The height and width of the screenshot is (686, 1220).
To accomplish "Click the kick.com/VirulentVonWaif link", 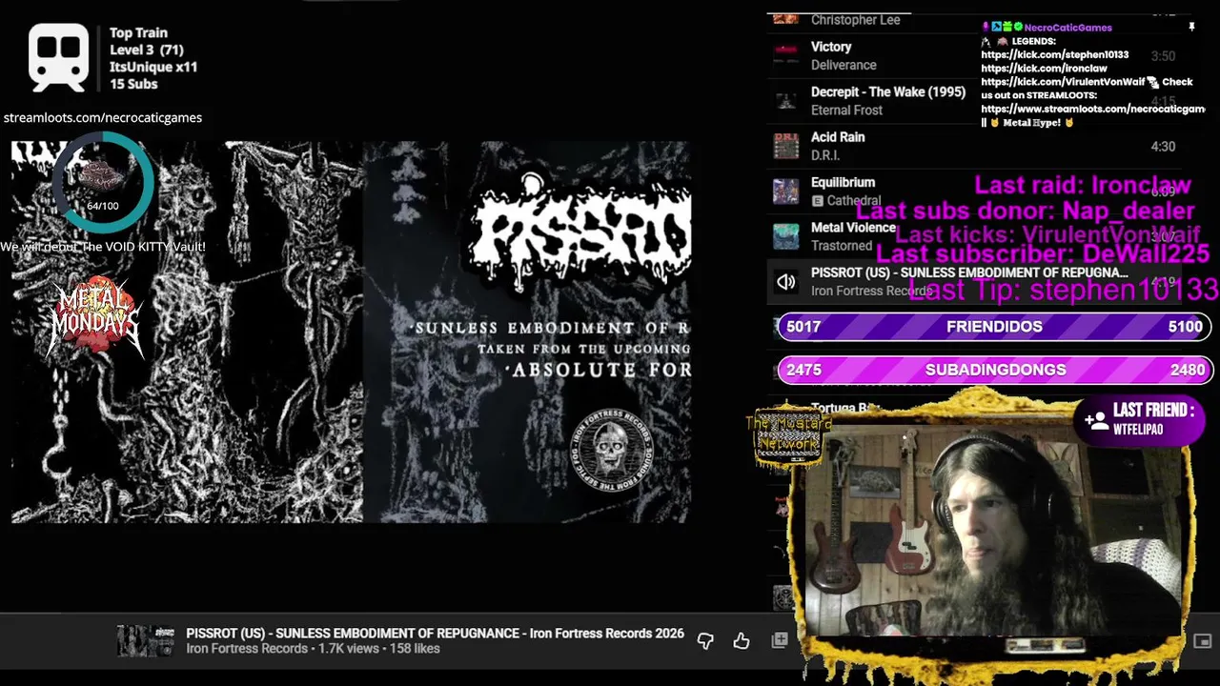I will (1063, 82).
